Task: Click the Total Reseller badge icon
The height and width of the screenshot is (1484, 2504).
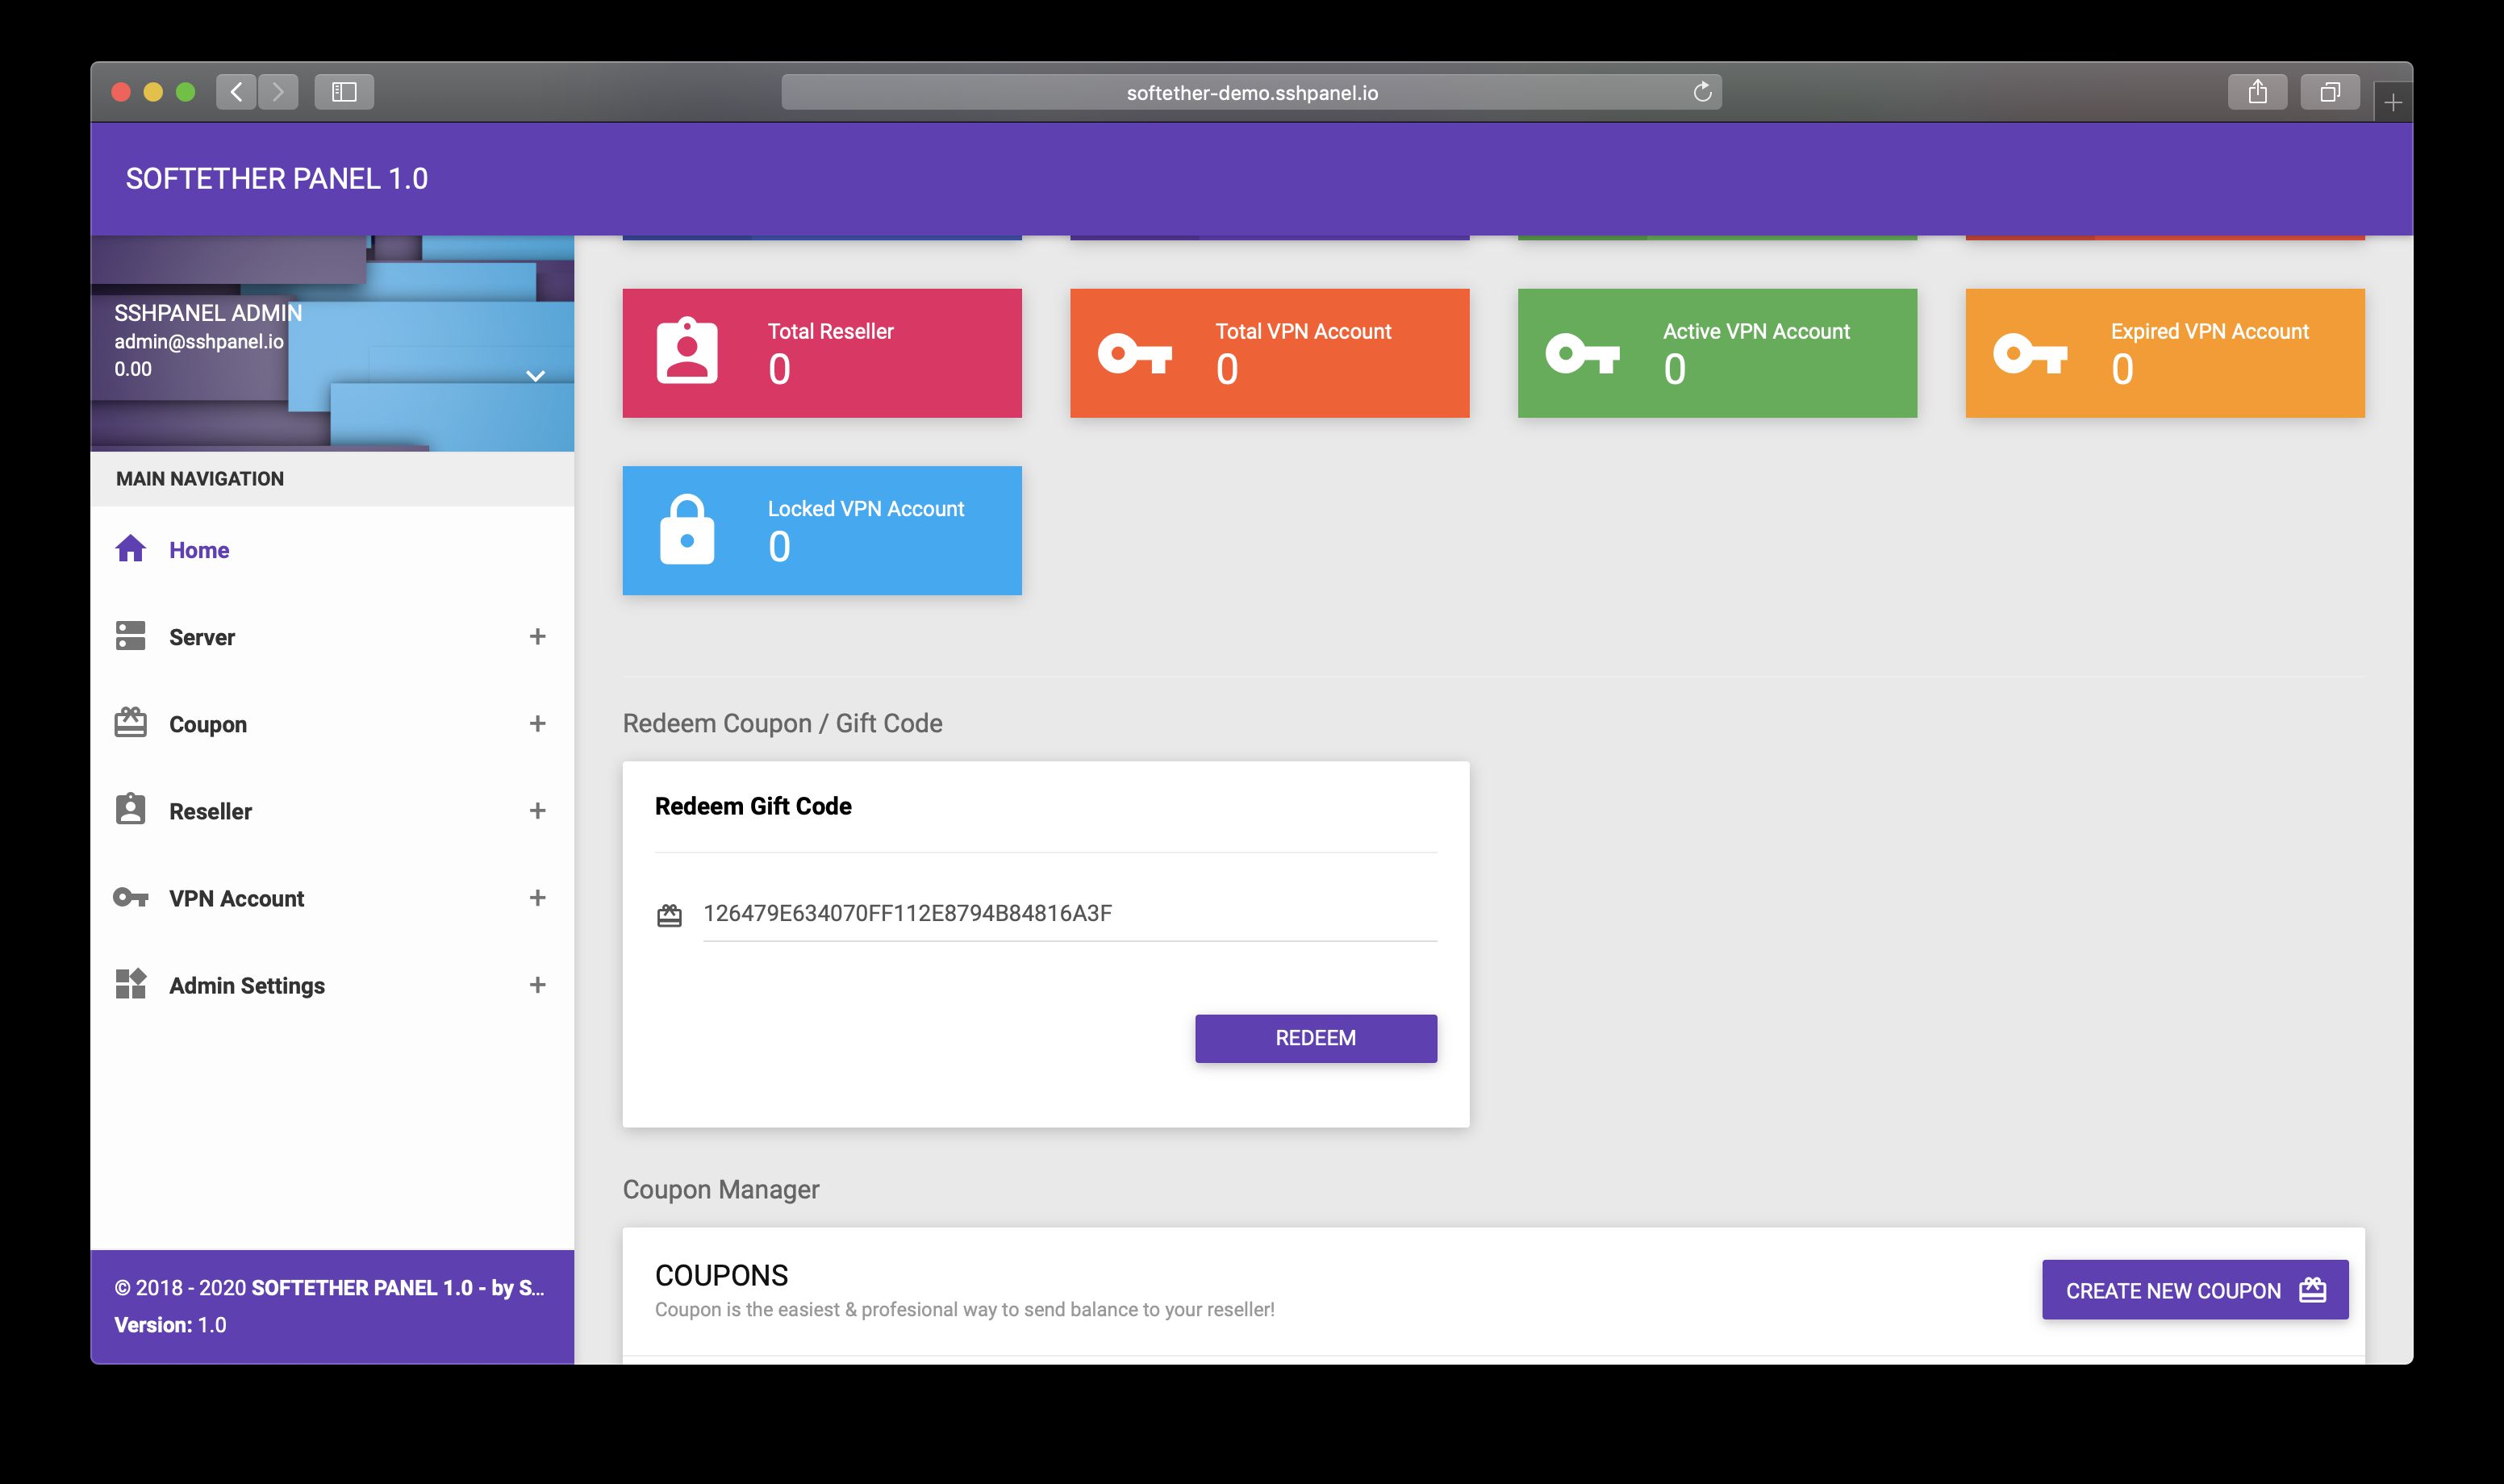Action: [x=687, y=351]
